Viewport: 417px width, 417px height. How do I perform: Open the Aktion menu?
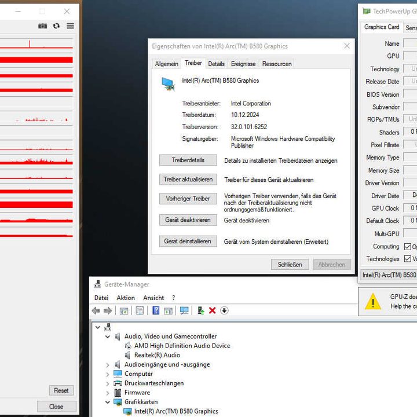tap(126, 298)
